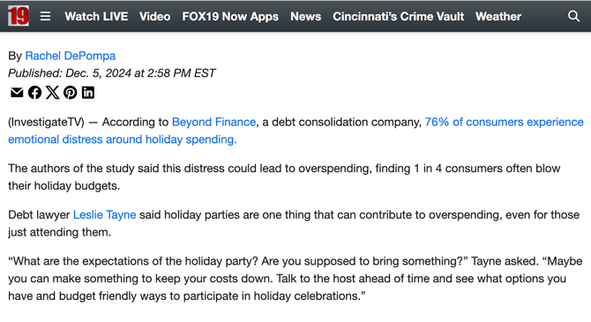This screenshot has width=591, height=322.
Task: Go to Video section
Action: [x=155, y=17]
